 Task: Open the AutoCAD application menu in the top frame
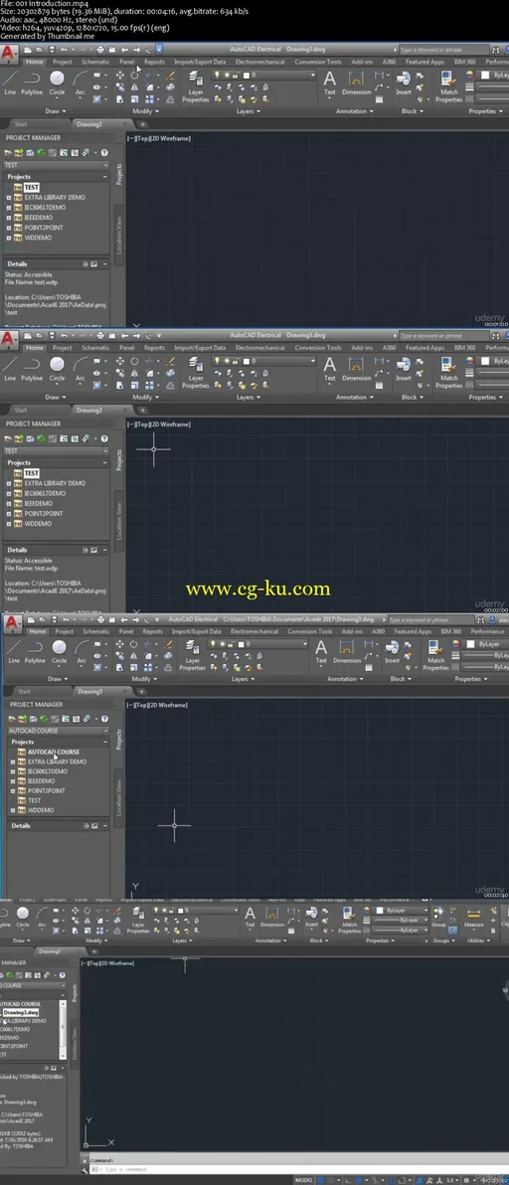click(8, 53)
